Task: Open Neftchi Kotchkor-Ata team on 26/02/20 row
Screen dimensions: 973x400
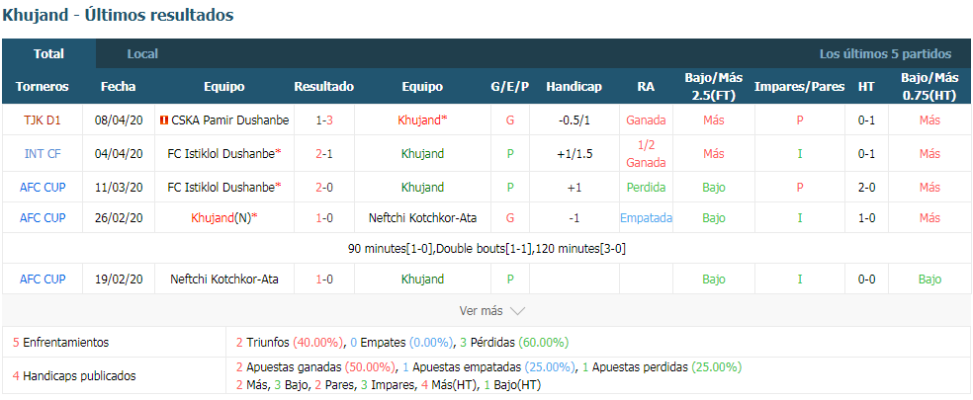Action: pos(422,217)
